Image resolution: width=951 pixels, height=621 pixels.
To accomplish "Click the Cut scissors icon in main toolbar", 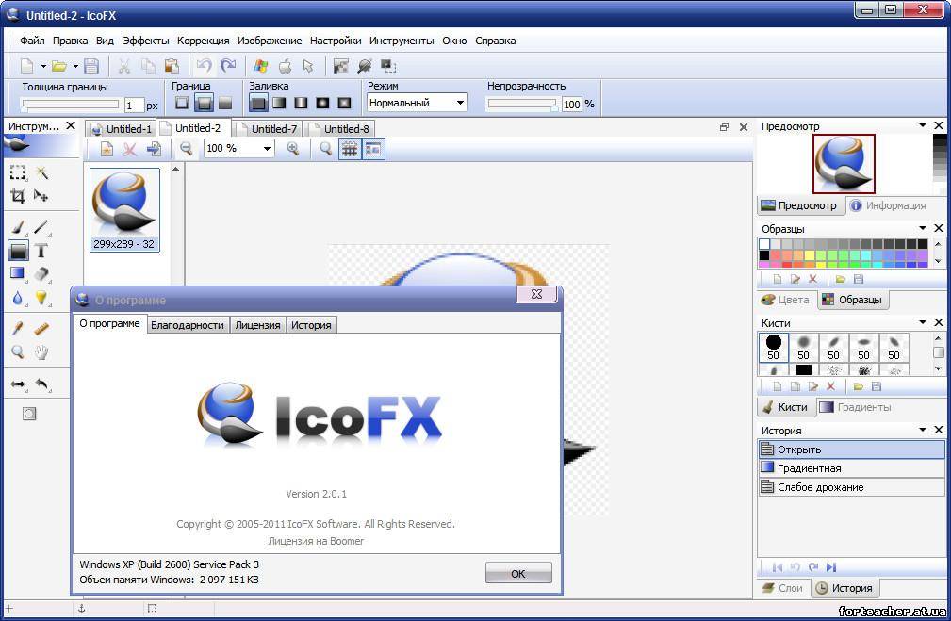I will click(x=123, y=66).
